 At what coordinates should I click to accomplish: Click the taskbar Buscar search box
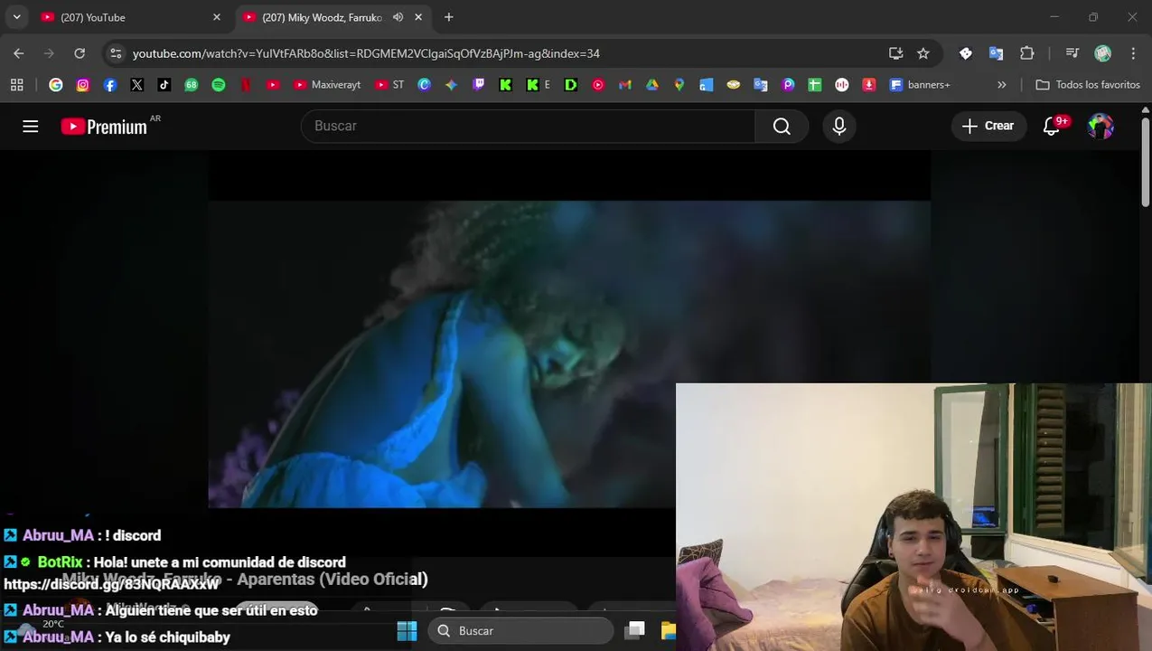tap(520, 630)
